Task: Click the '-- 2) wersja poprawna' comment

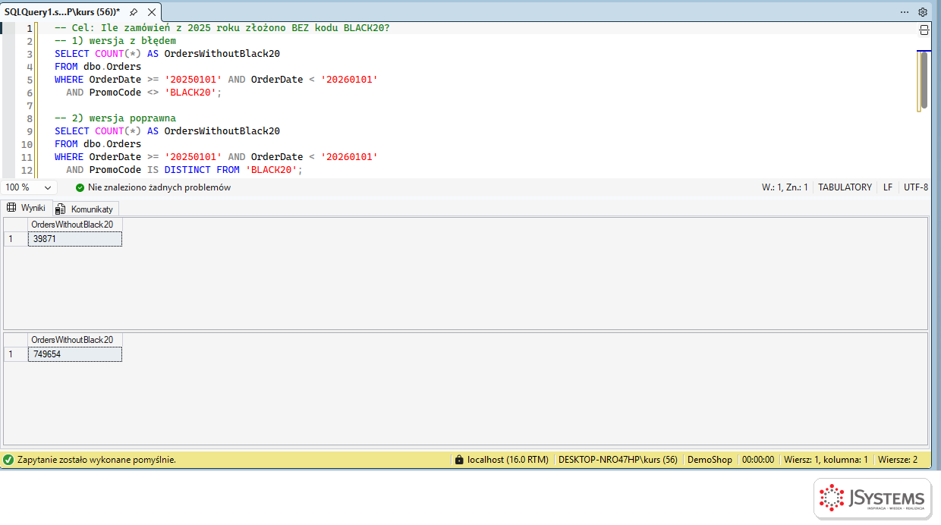Action: tap(115, 118)
